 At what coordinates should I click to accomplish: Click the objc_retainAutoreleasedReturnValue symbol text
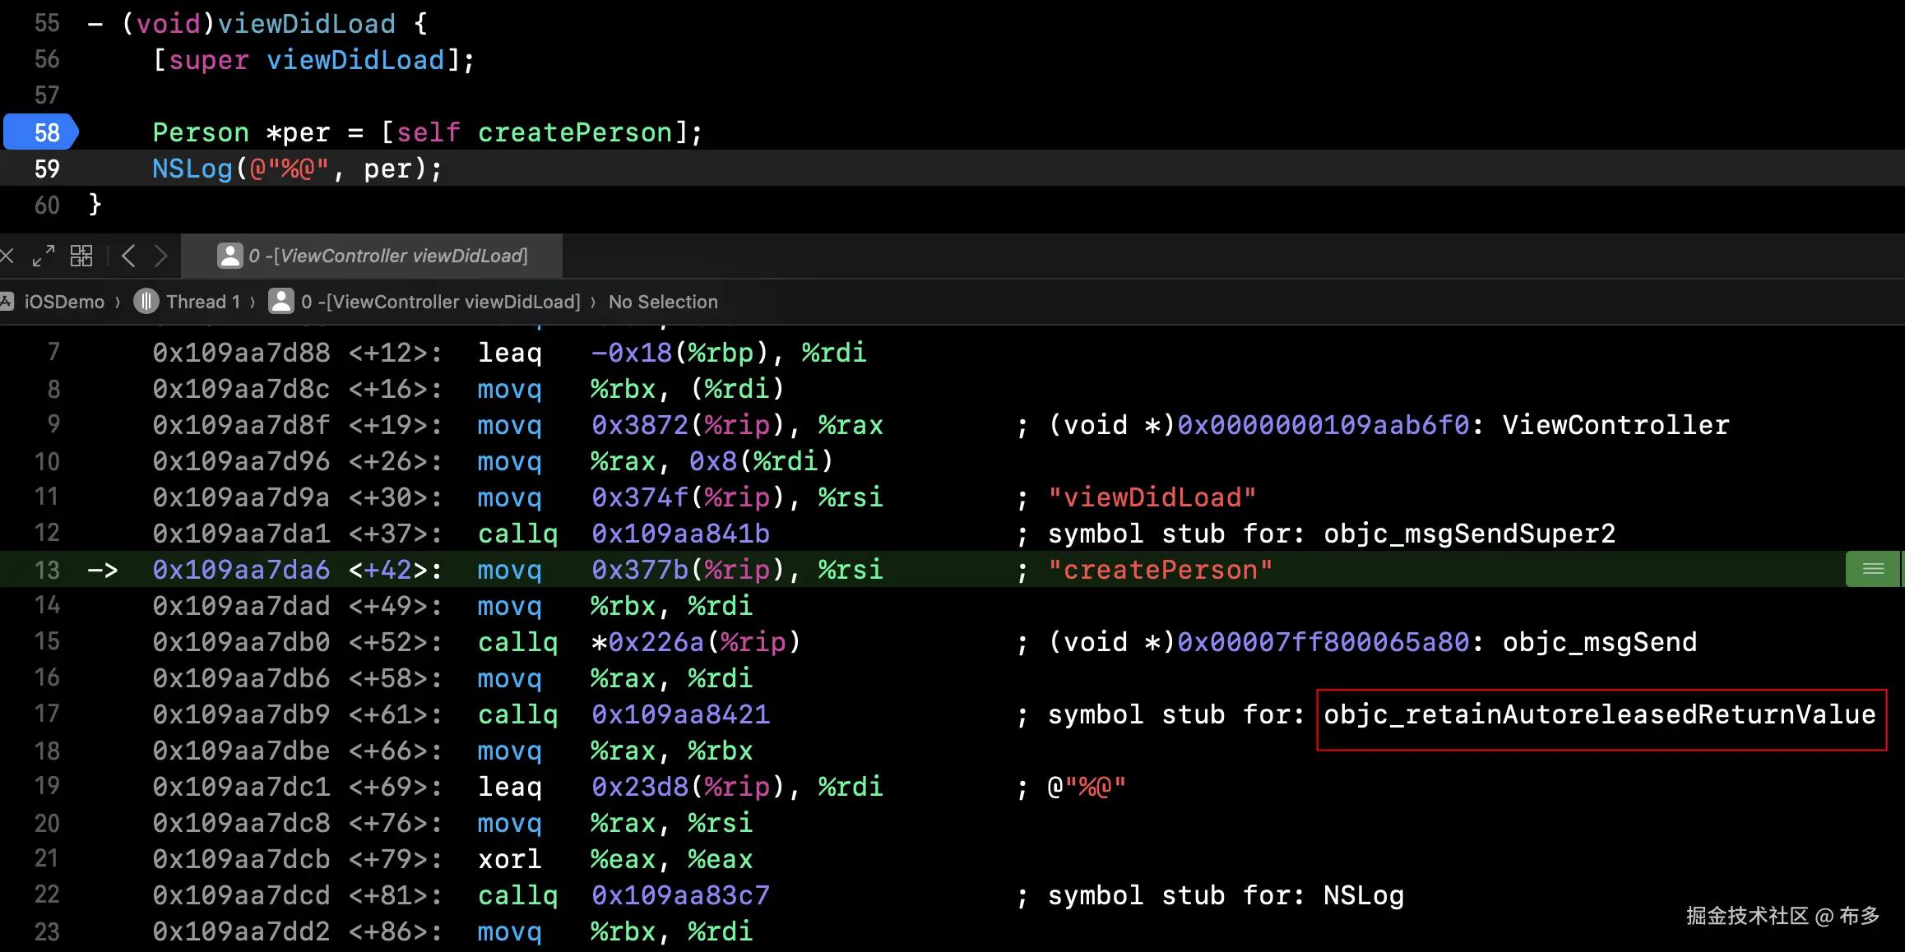tap(1599, 714)
